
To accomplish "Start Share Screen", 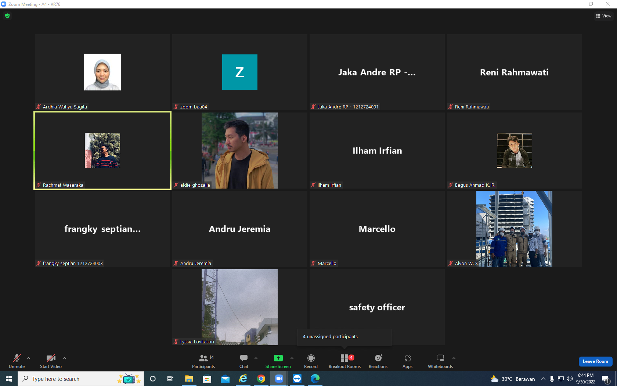I will [278, 361].
